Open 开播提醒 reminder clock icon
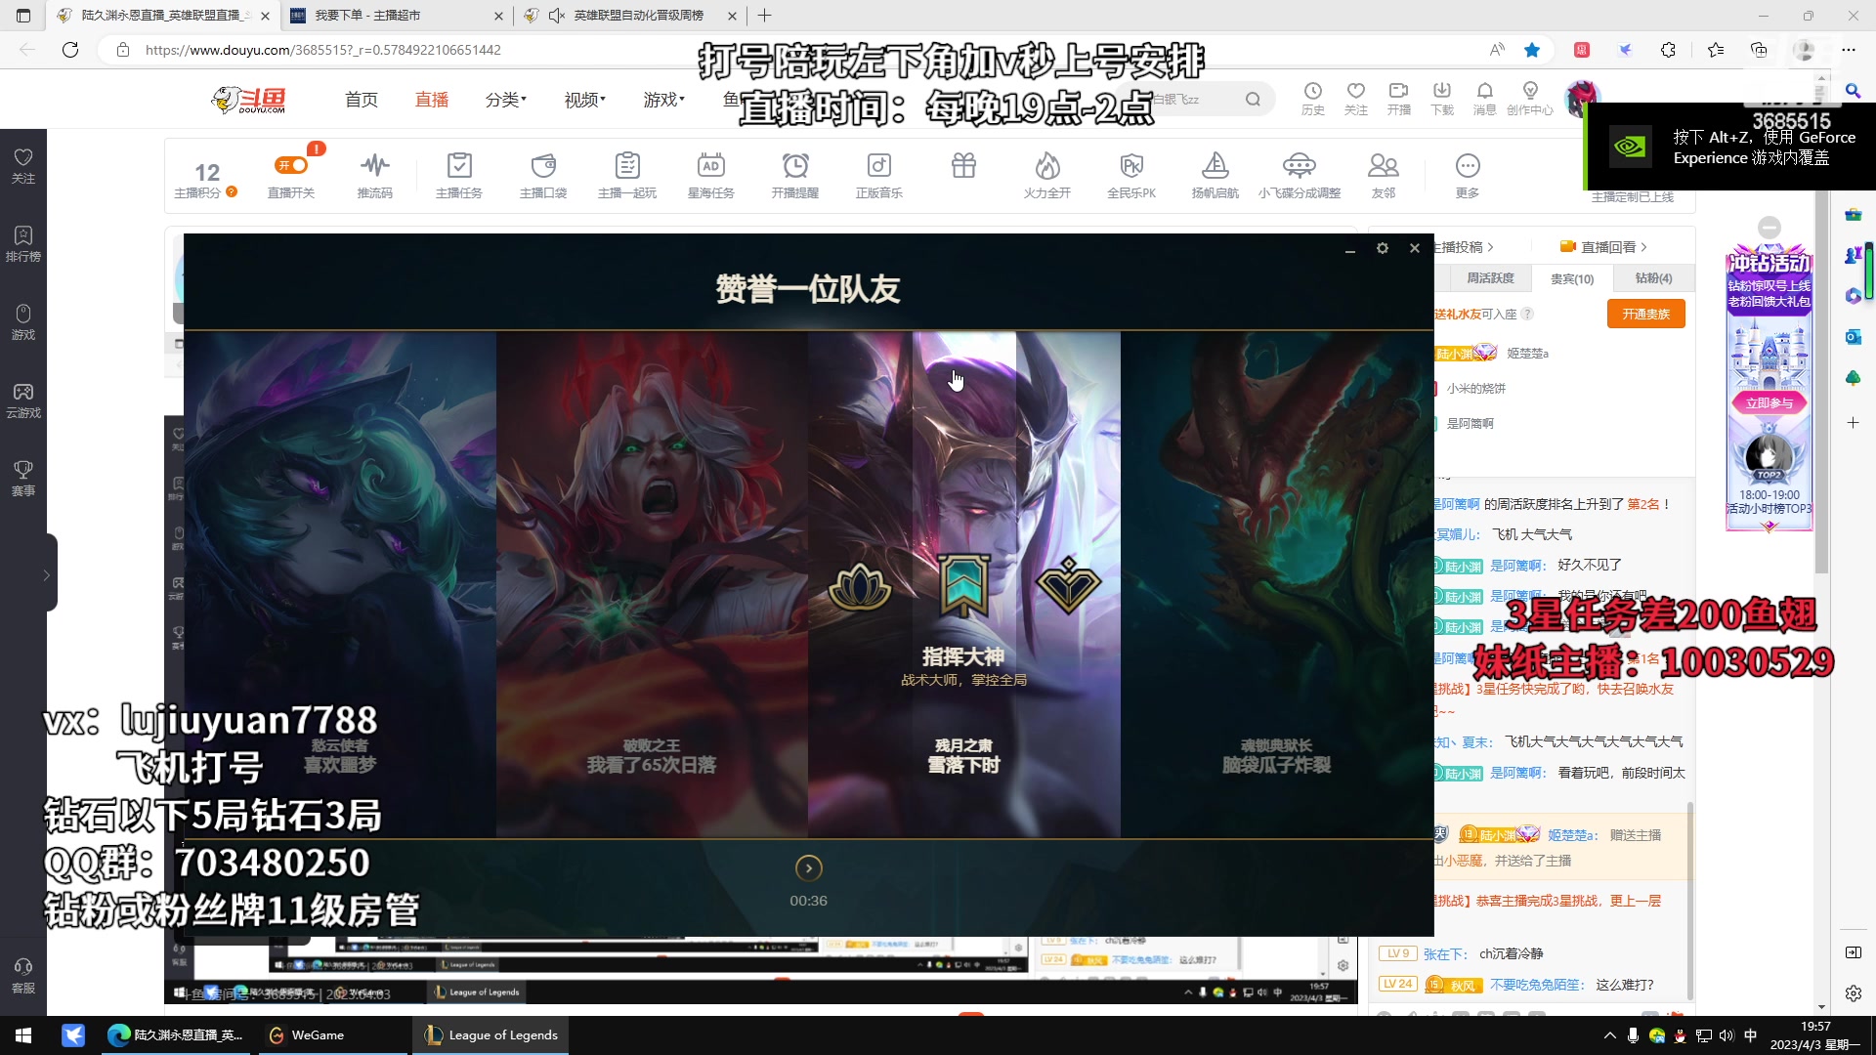This screenshot has width=1876, height=1055. (795, 166)
